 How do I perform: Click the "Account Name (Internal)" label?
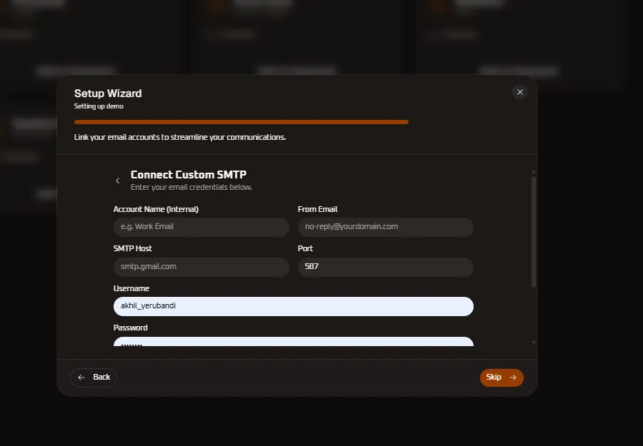point(156,209)
